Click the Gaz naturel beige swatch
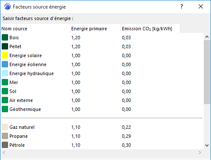 [x=5, y=127]
